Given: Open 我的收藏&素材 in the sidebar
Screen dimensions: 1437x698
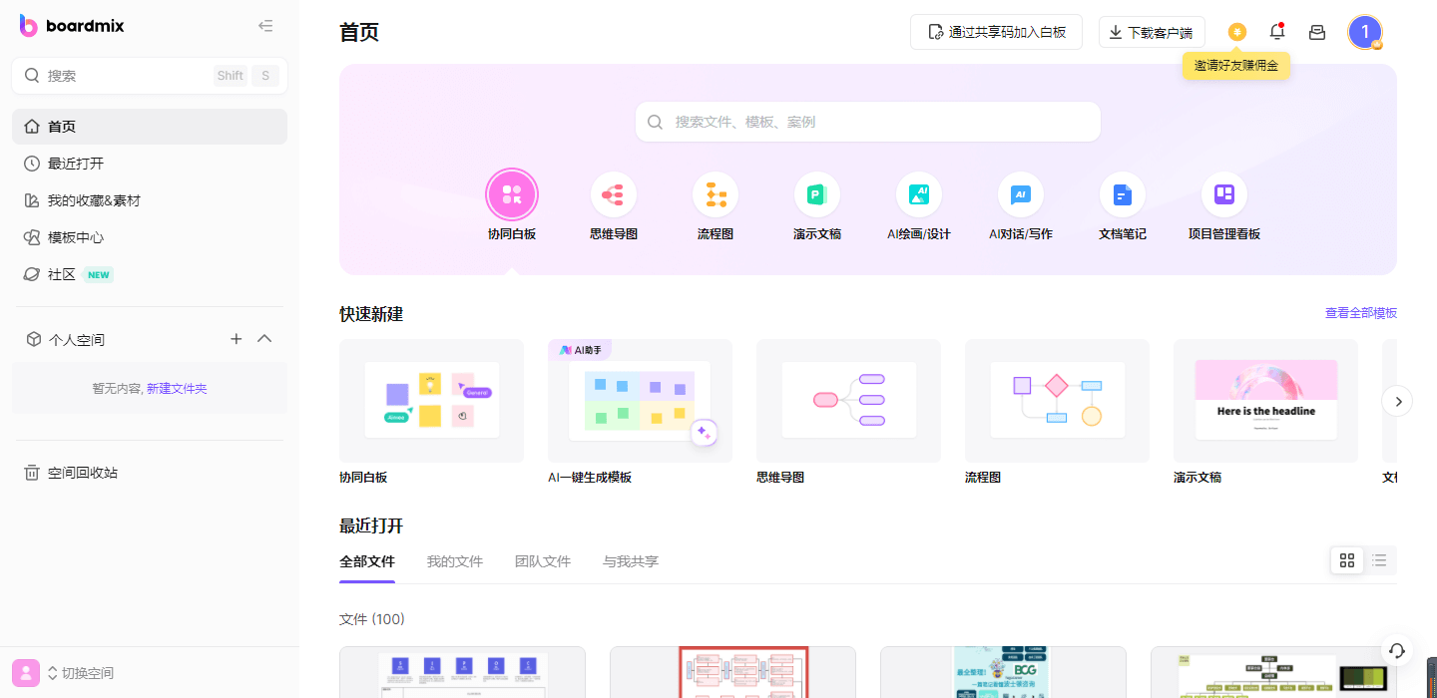Looking at the screenshot, I should point(150,200).
